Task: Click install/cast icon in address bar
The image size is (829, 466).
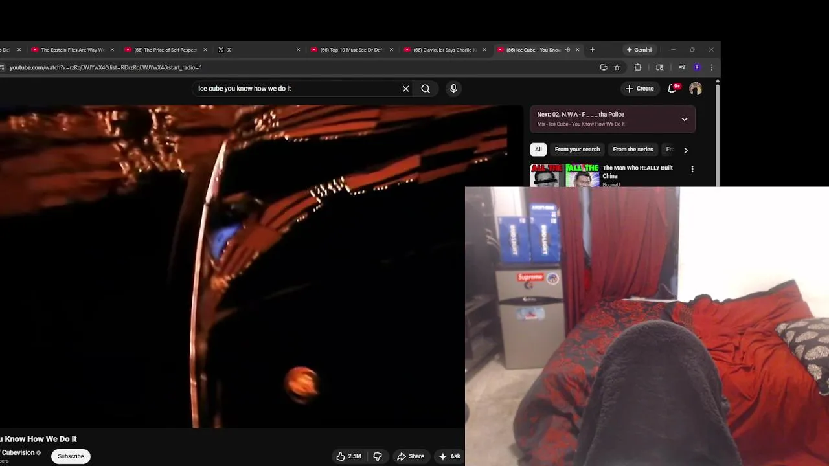Action: 604,67
